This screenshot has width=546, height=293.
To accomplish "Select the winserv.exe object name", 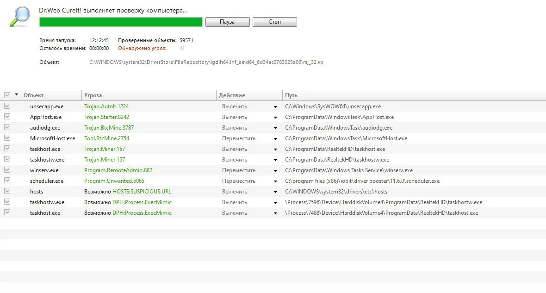I will click(44, 170).
